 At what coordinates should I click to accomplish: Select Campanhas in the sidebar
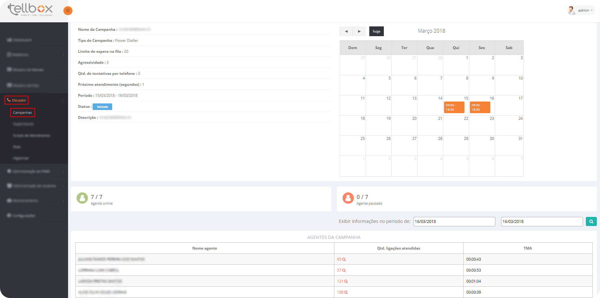[22, 113]
